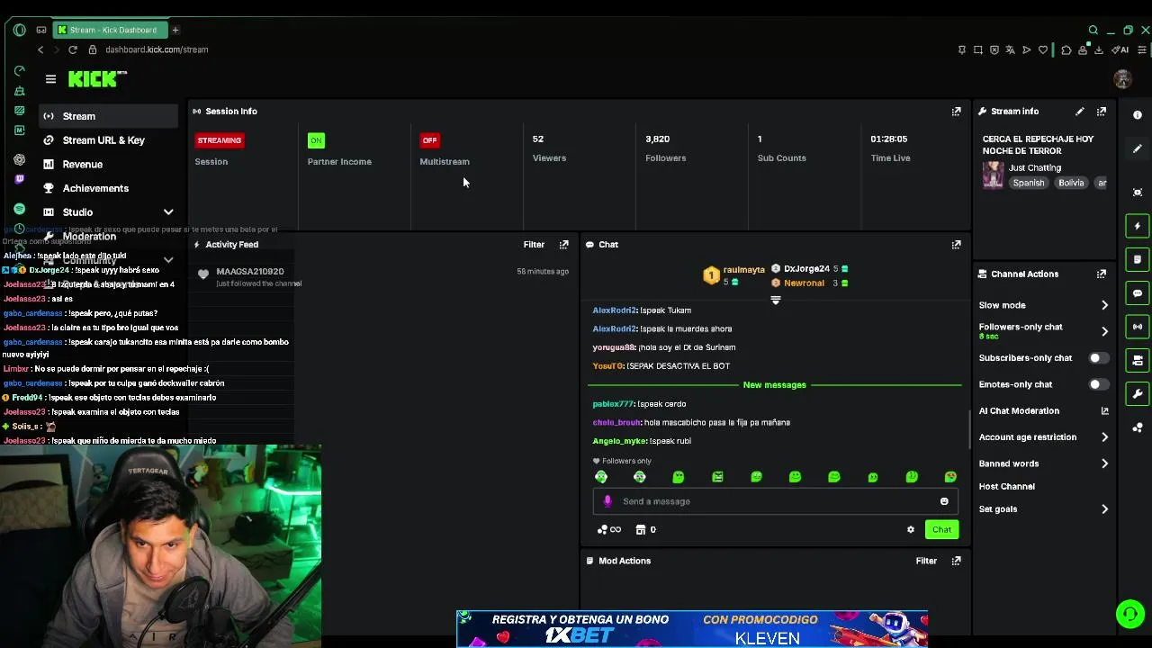Pop out the Channel Actions panel
The height and width of the screenshot is (648, 1152).
click(1101, 274)
